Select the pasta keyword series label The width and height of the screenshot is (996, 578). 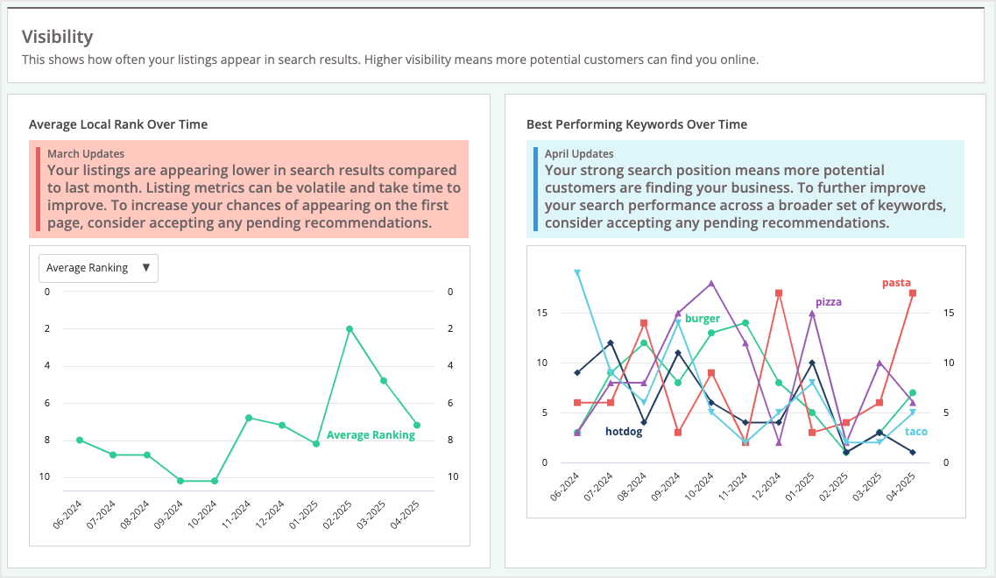[x=895, y=284]
